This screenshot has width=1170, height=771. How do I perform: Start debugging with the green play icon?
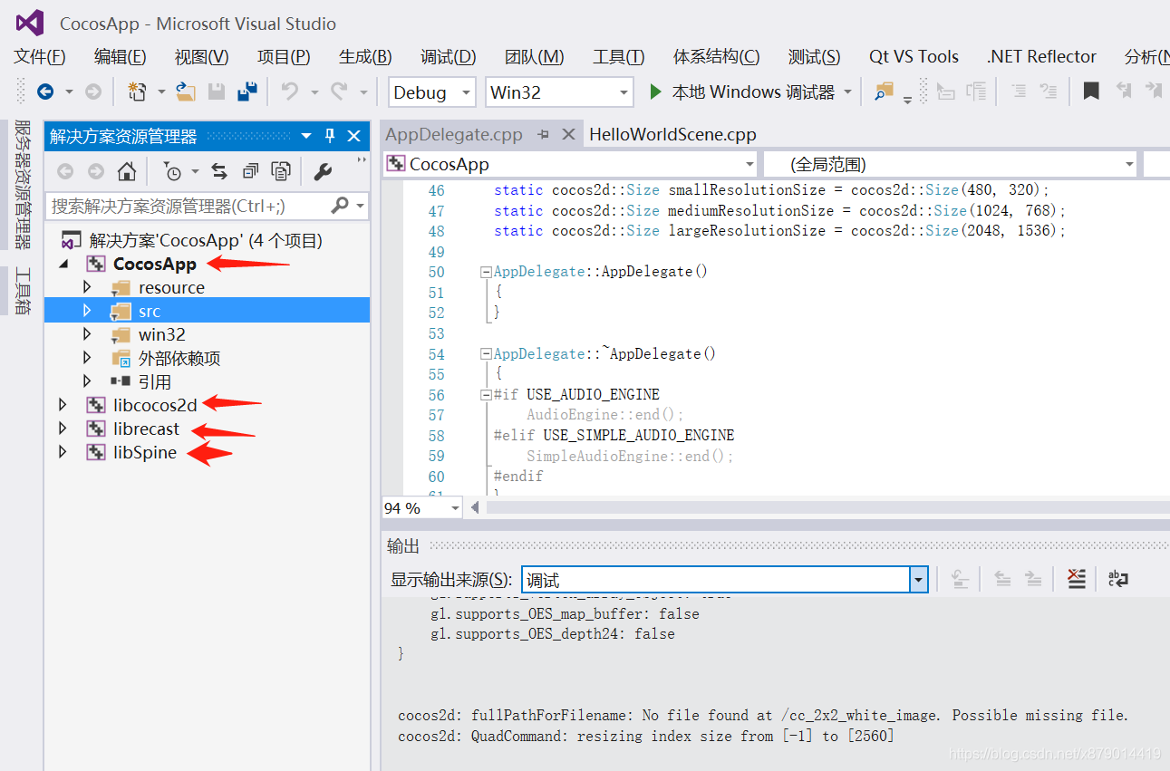(x=656, y=92)
